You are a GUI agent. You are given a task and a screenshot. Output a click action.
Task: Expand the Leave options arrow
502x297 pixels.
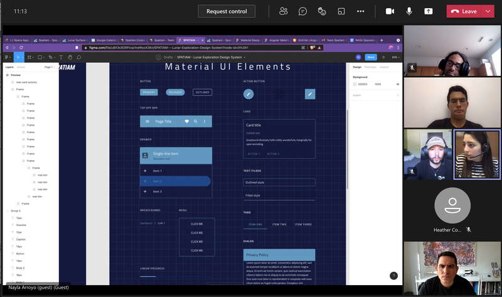(488, 11)
